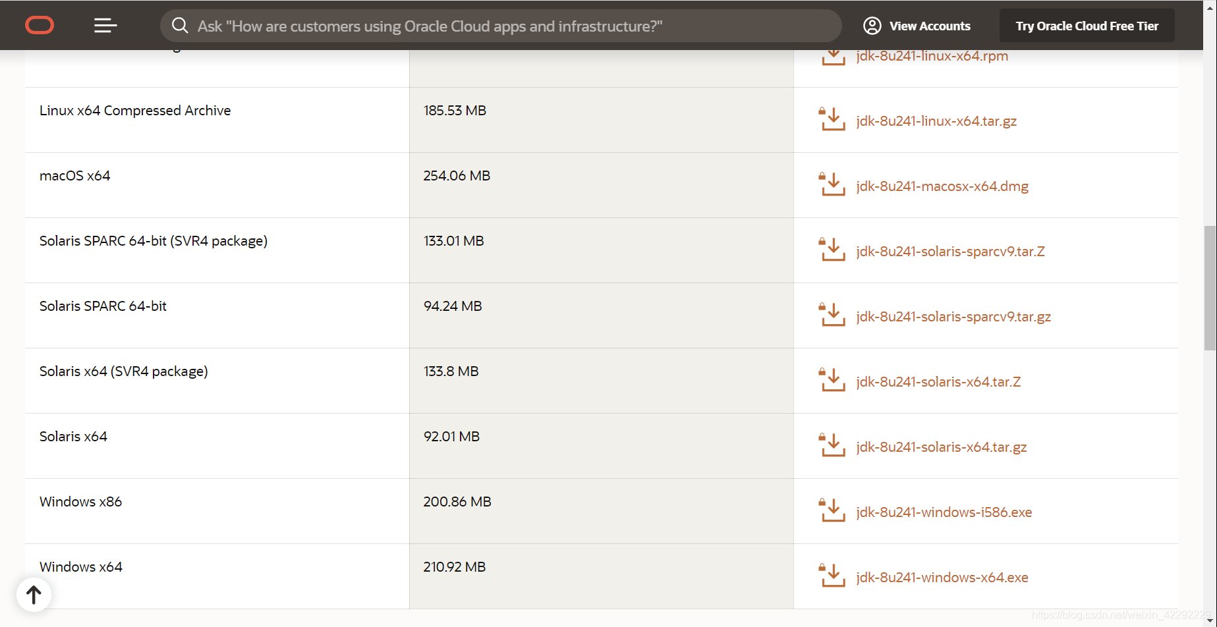Image resolution: width=1217 pixels, height=627 pixels.
Task: Select the Linux x64 Compressed Archive text
Action: click(135, 111)
